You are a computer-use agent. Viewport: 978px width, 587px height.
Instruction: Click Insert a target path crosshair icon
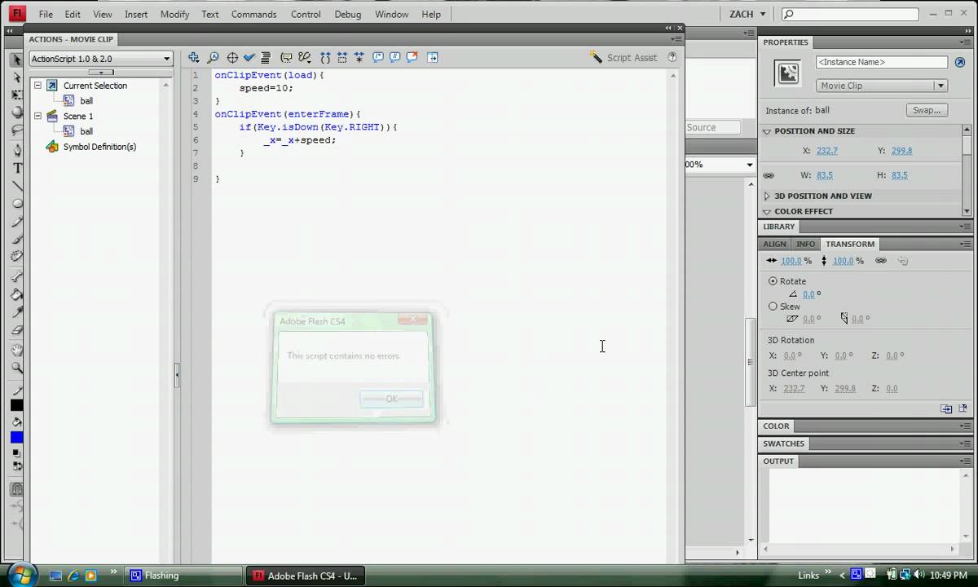point(232,58)
